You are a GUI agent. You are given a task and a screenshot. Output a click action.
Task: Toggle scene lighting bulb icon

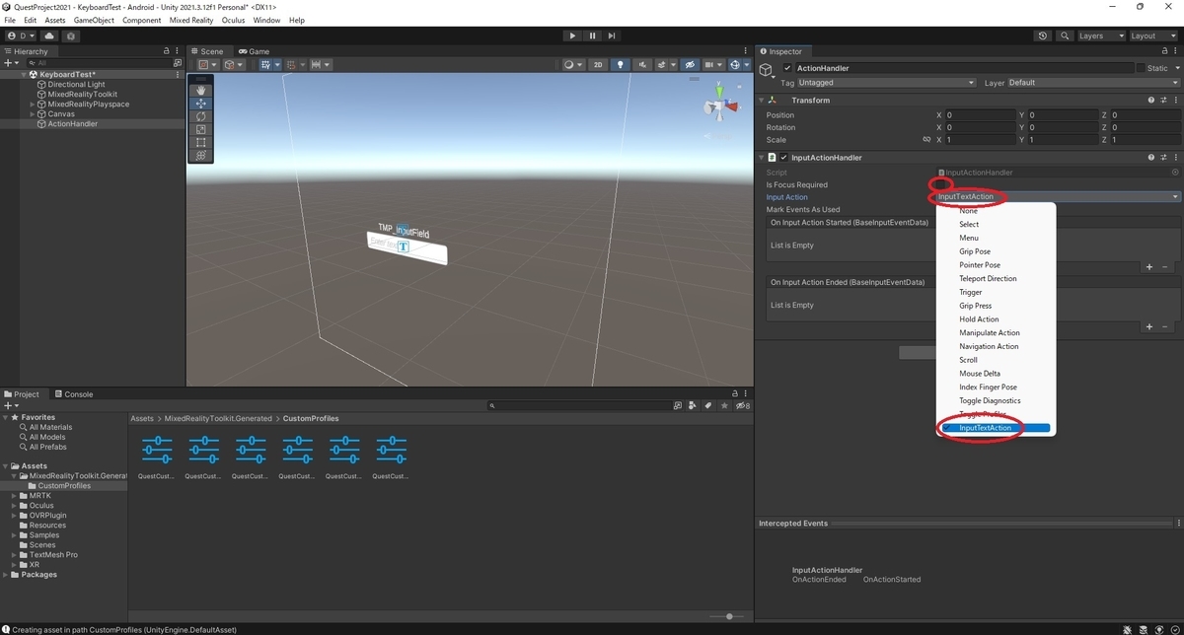pos(620,65)
